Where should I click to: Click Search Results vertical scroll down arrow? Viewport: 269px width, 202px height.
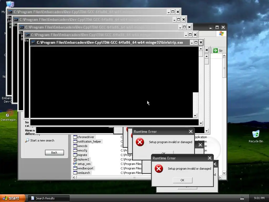pos(224,173)
